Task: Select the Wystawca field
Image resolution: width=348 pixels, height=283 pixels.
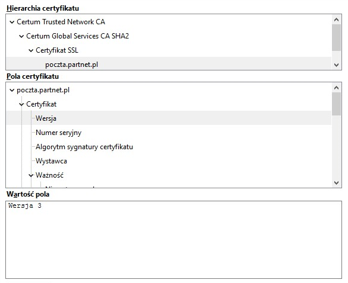Action: point(51,161)
